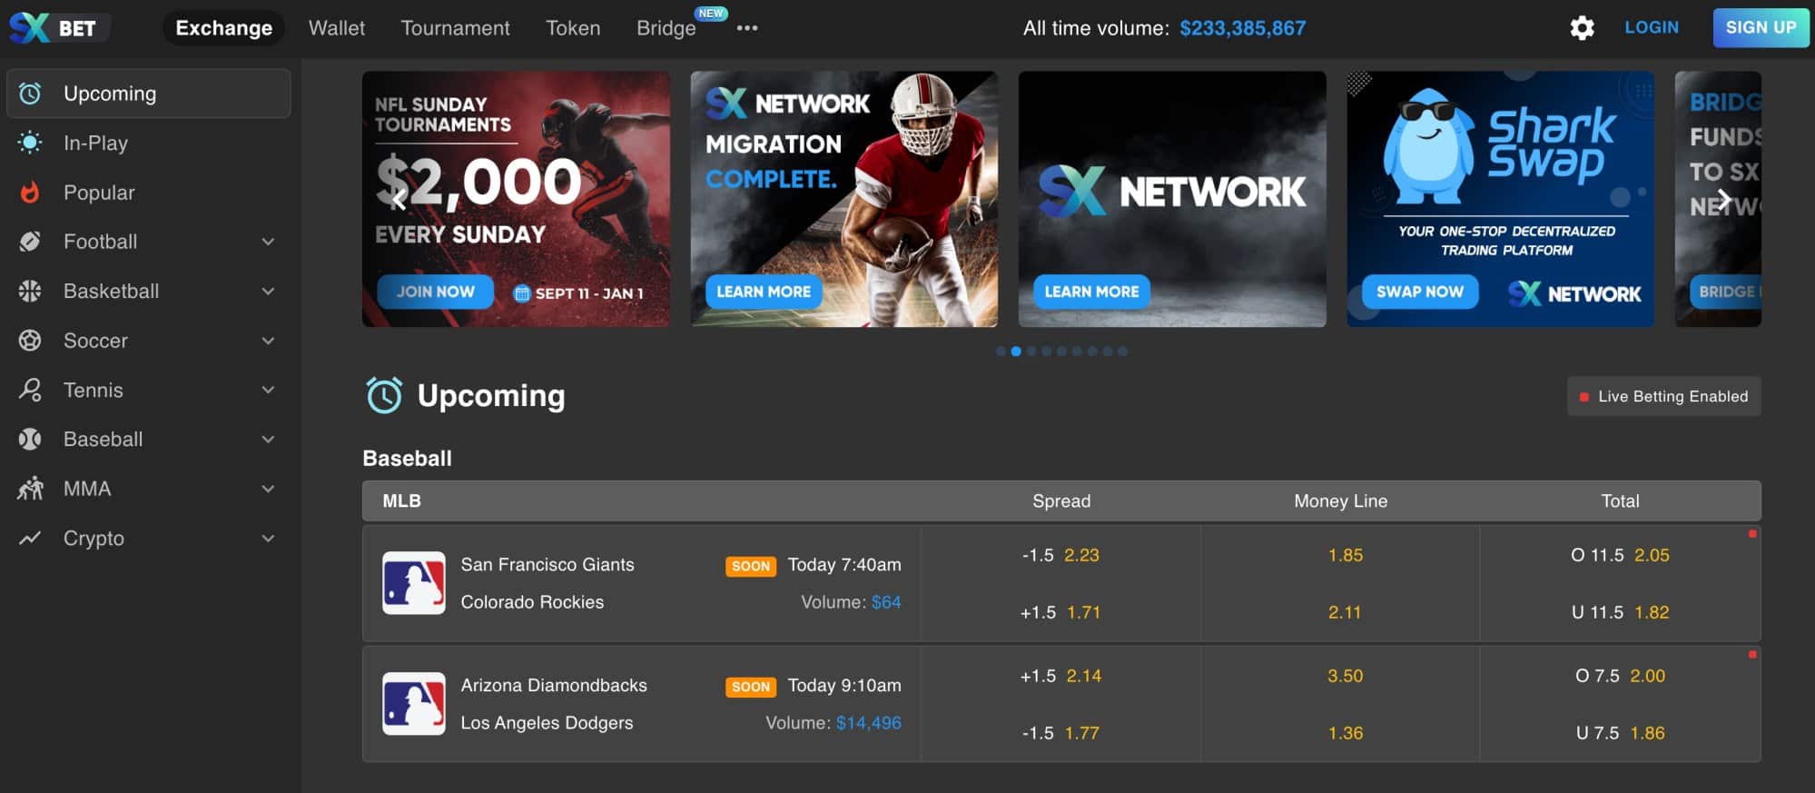Select the last carousel page dot

point(1123,352)
